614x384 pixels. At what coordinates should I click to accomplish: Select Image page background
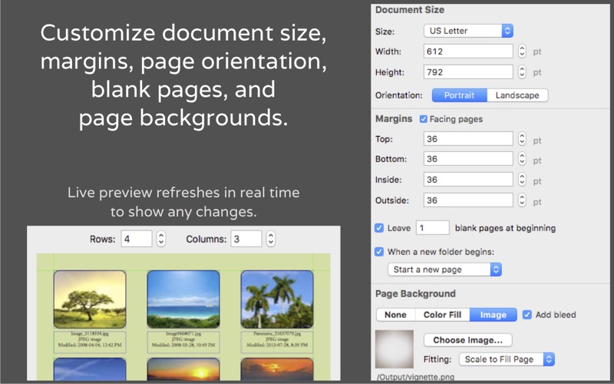pyautogui.click(x=494, y=315)
